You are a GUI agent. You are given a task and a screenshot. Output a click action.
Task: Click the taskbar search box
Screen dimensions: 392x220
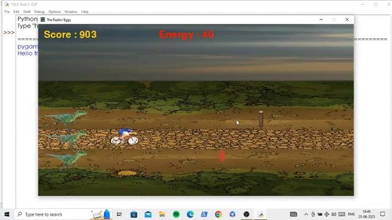tap(64, 215)
